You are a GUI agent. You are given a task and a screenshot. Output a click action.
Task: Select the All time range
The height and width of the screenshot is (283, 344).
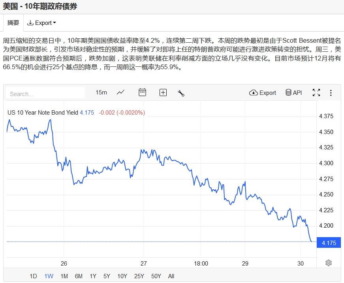click(x=171, y=276)
